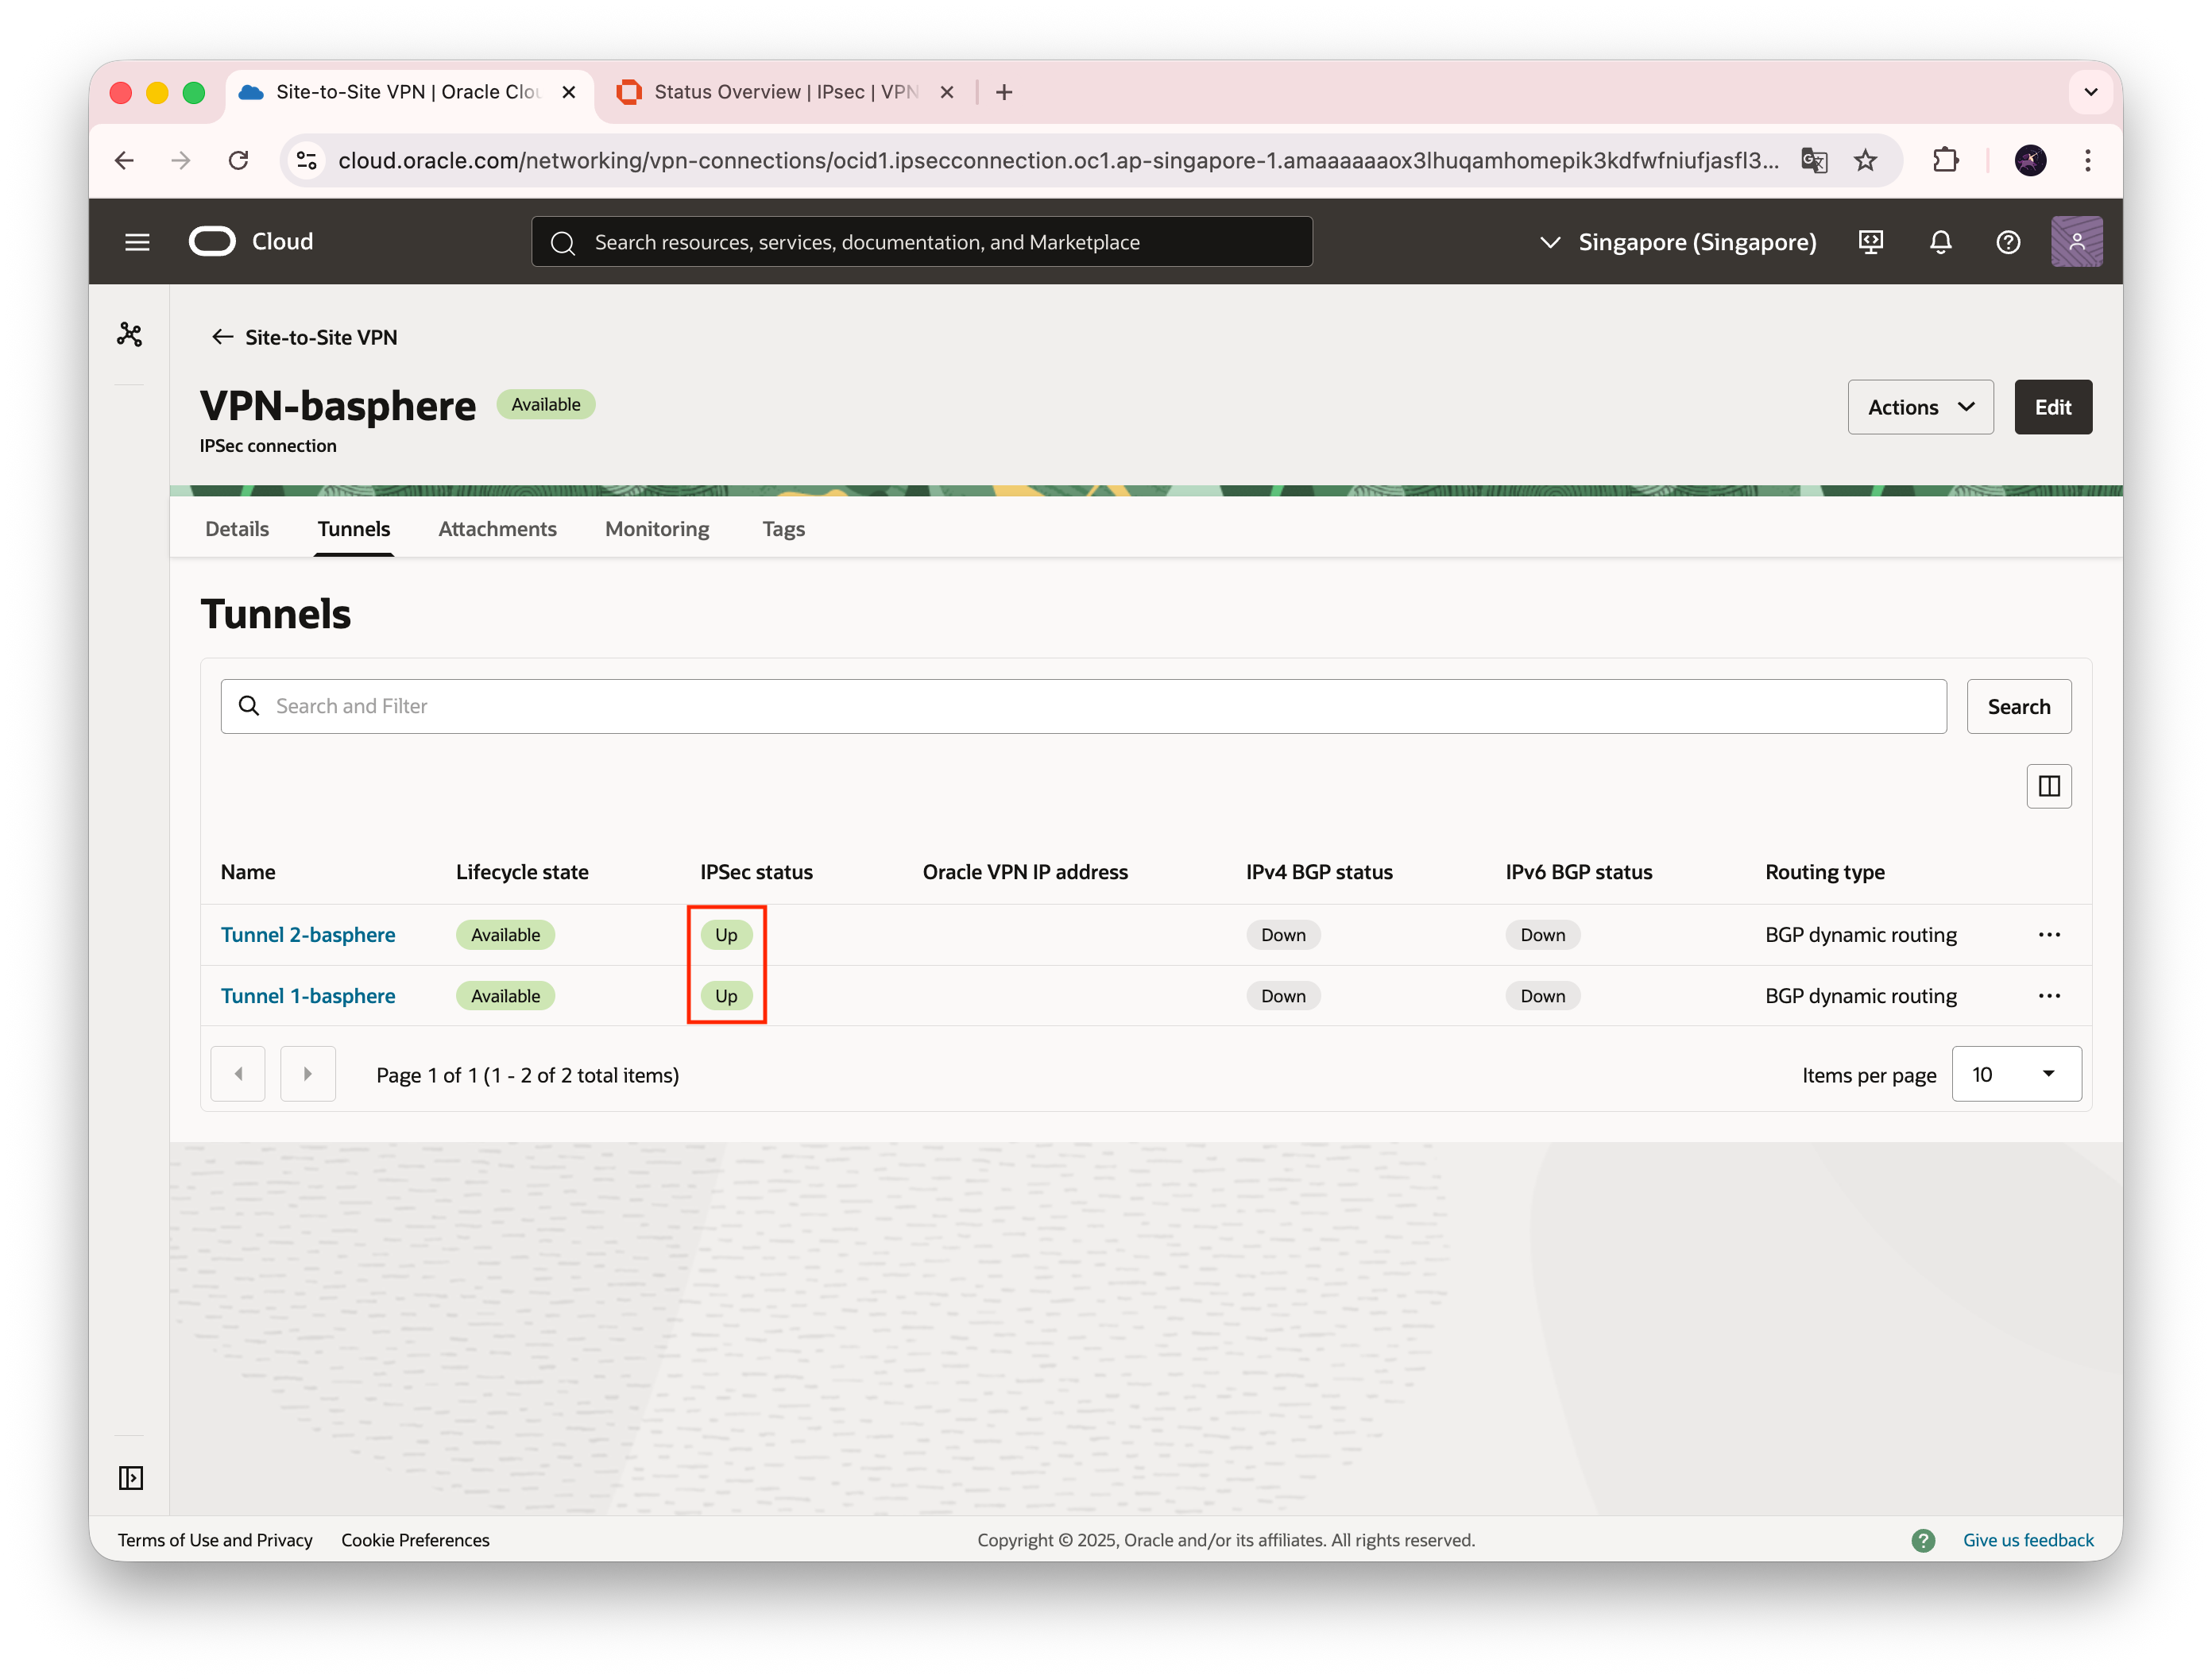2212x1679 pixels.
Task: Click the Edit button
Action: point(2052,407)
